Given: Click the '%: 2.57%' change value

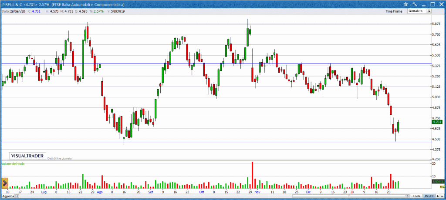Looking at the screenshot, I should tap(96, 11).
